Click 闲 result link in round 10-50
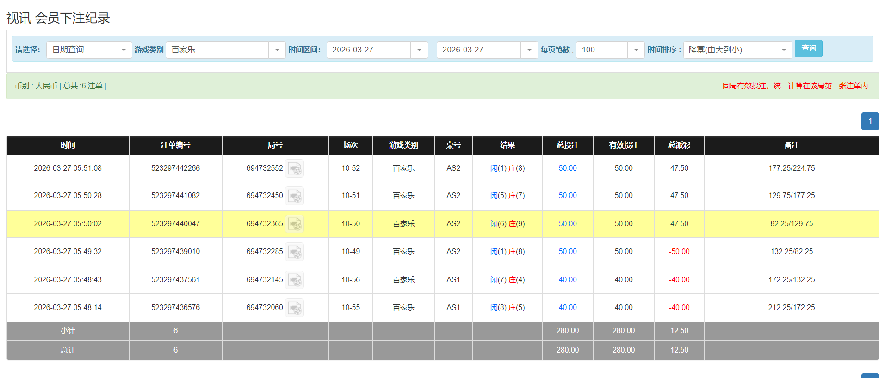 pyautogui.click(x=494, y=224)
